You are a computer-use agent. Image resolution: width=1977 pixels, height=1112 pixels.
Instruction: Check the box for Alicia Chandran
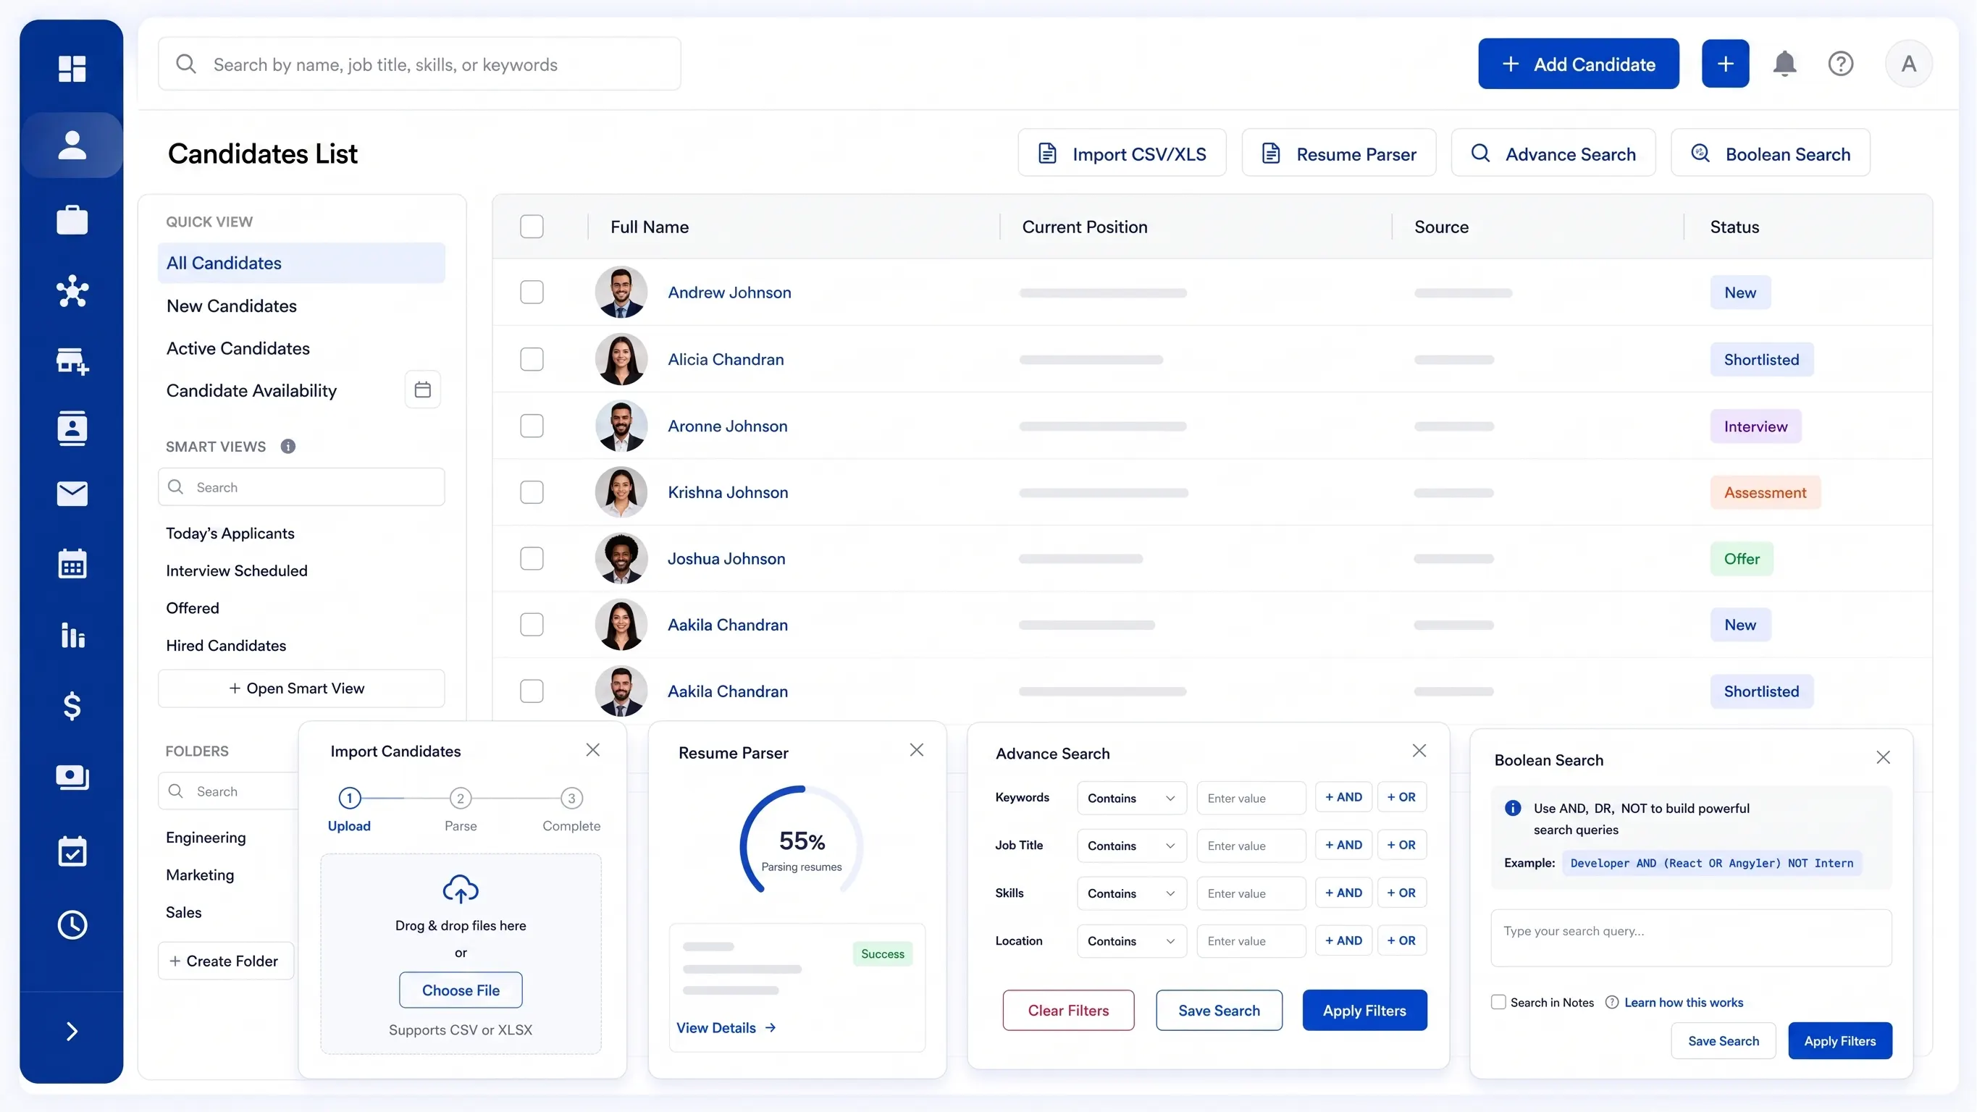(532, 359)
